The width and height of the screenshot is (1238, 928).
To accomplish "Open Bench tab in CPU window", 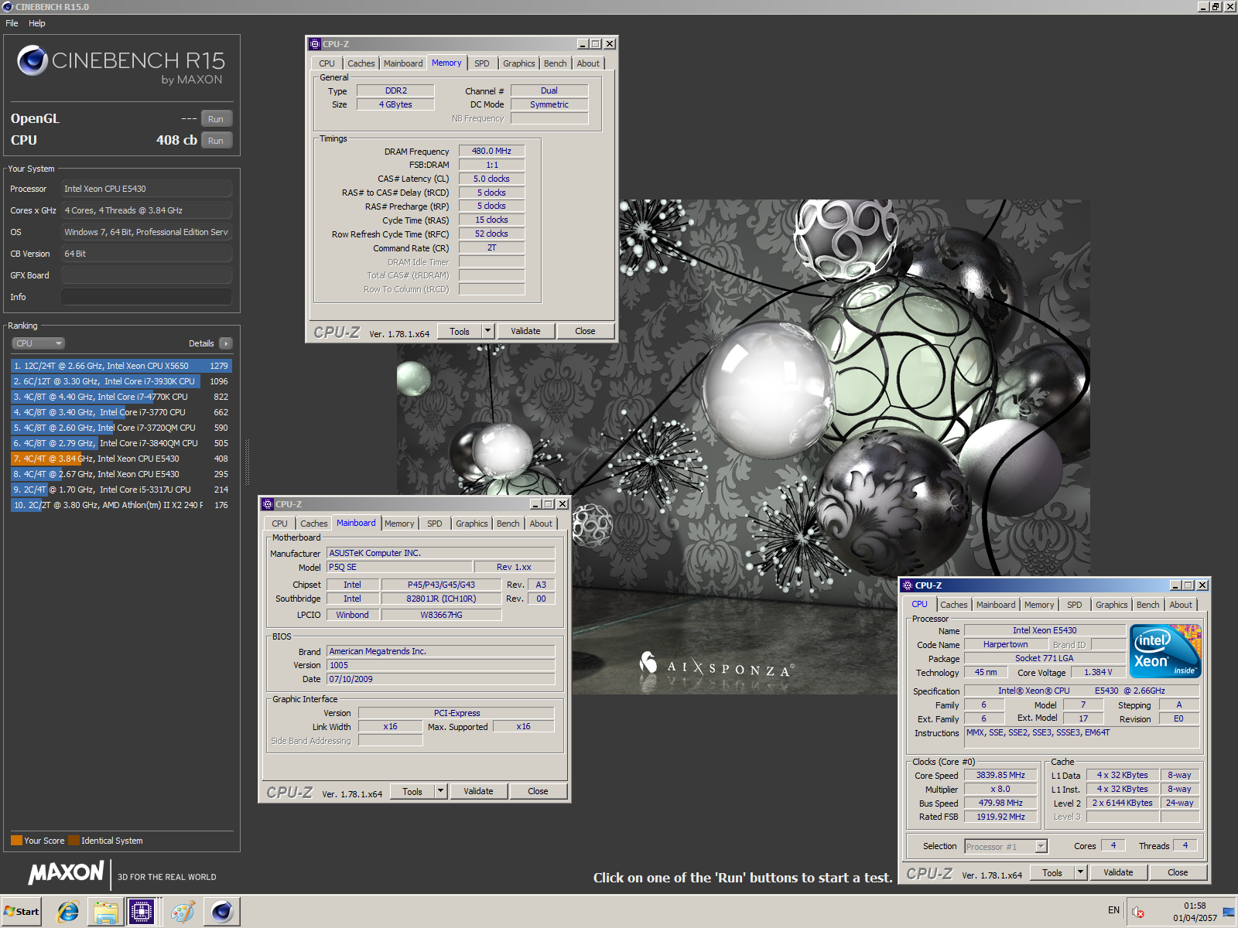I will pyautogui.click(x=1148, y=605).
